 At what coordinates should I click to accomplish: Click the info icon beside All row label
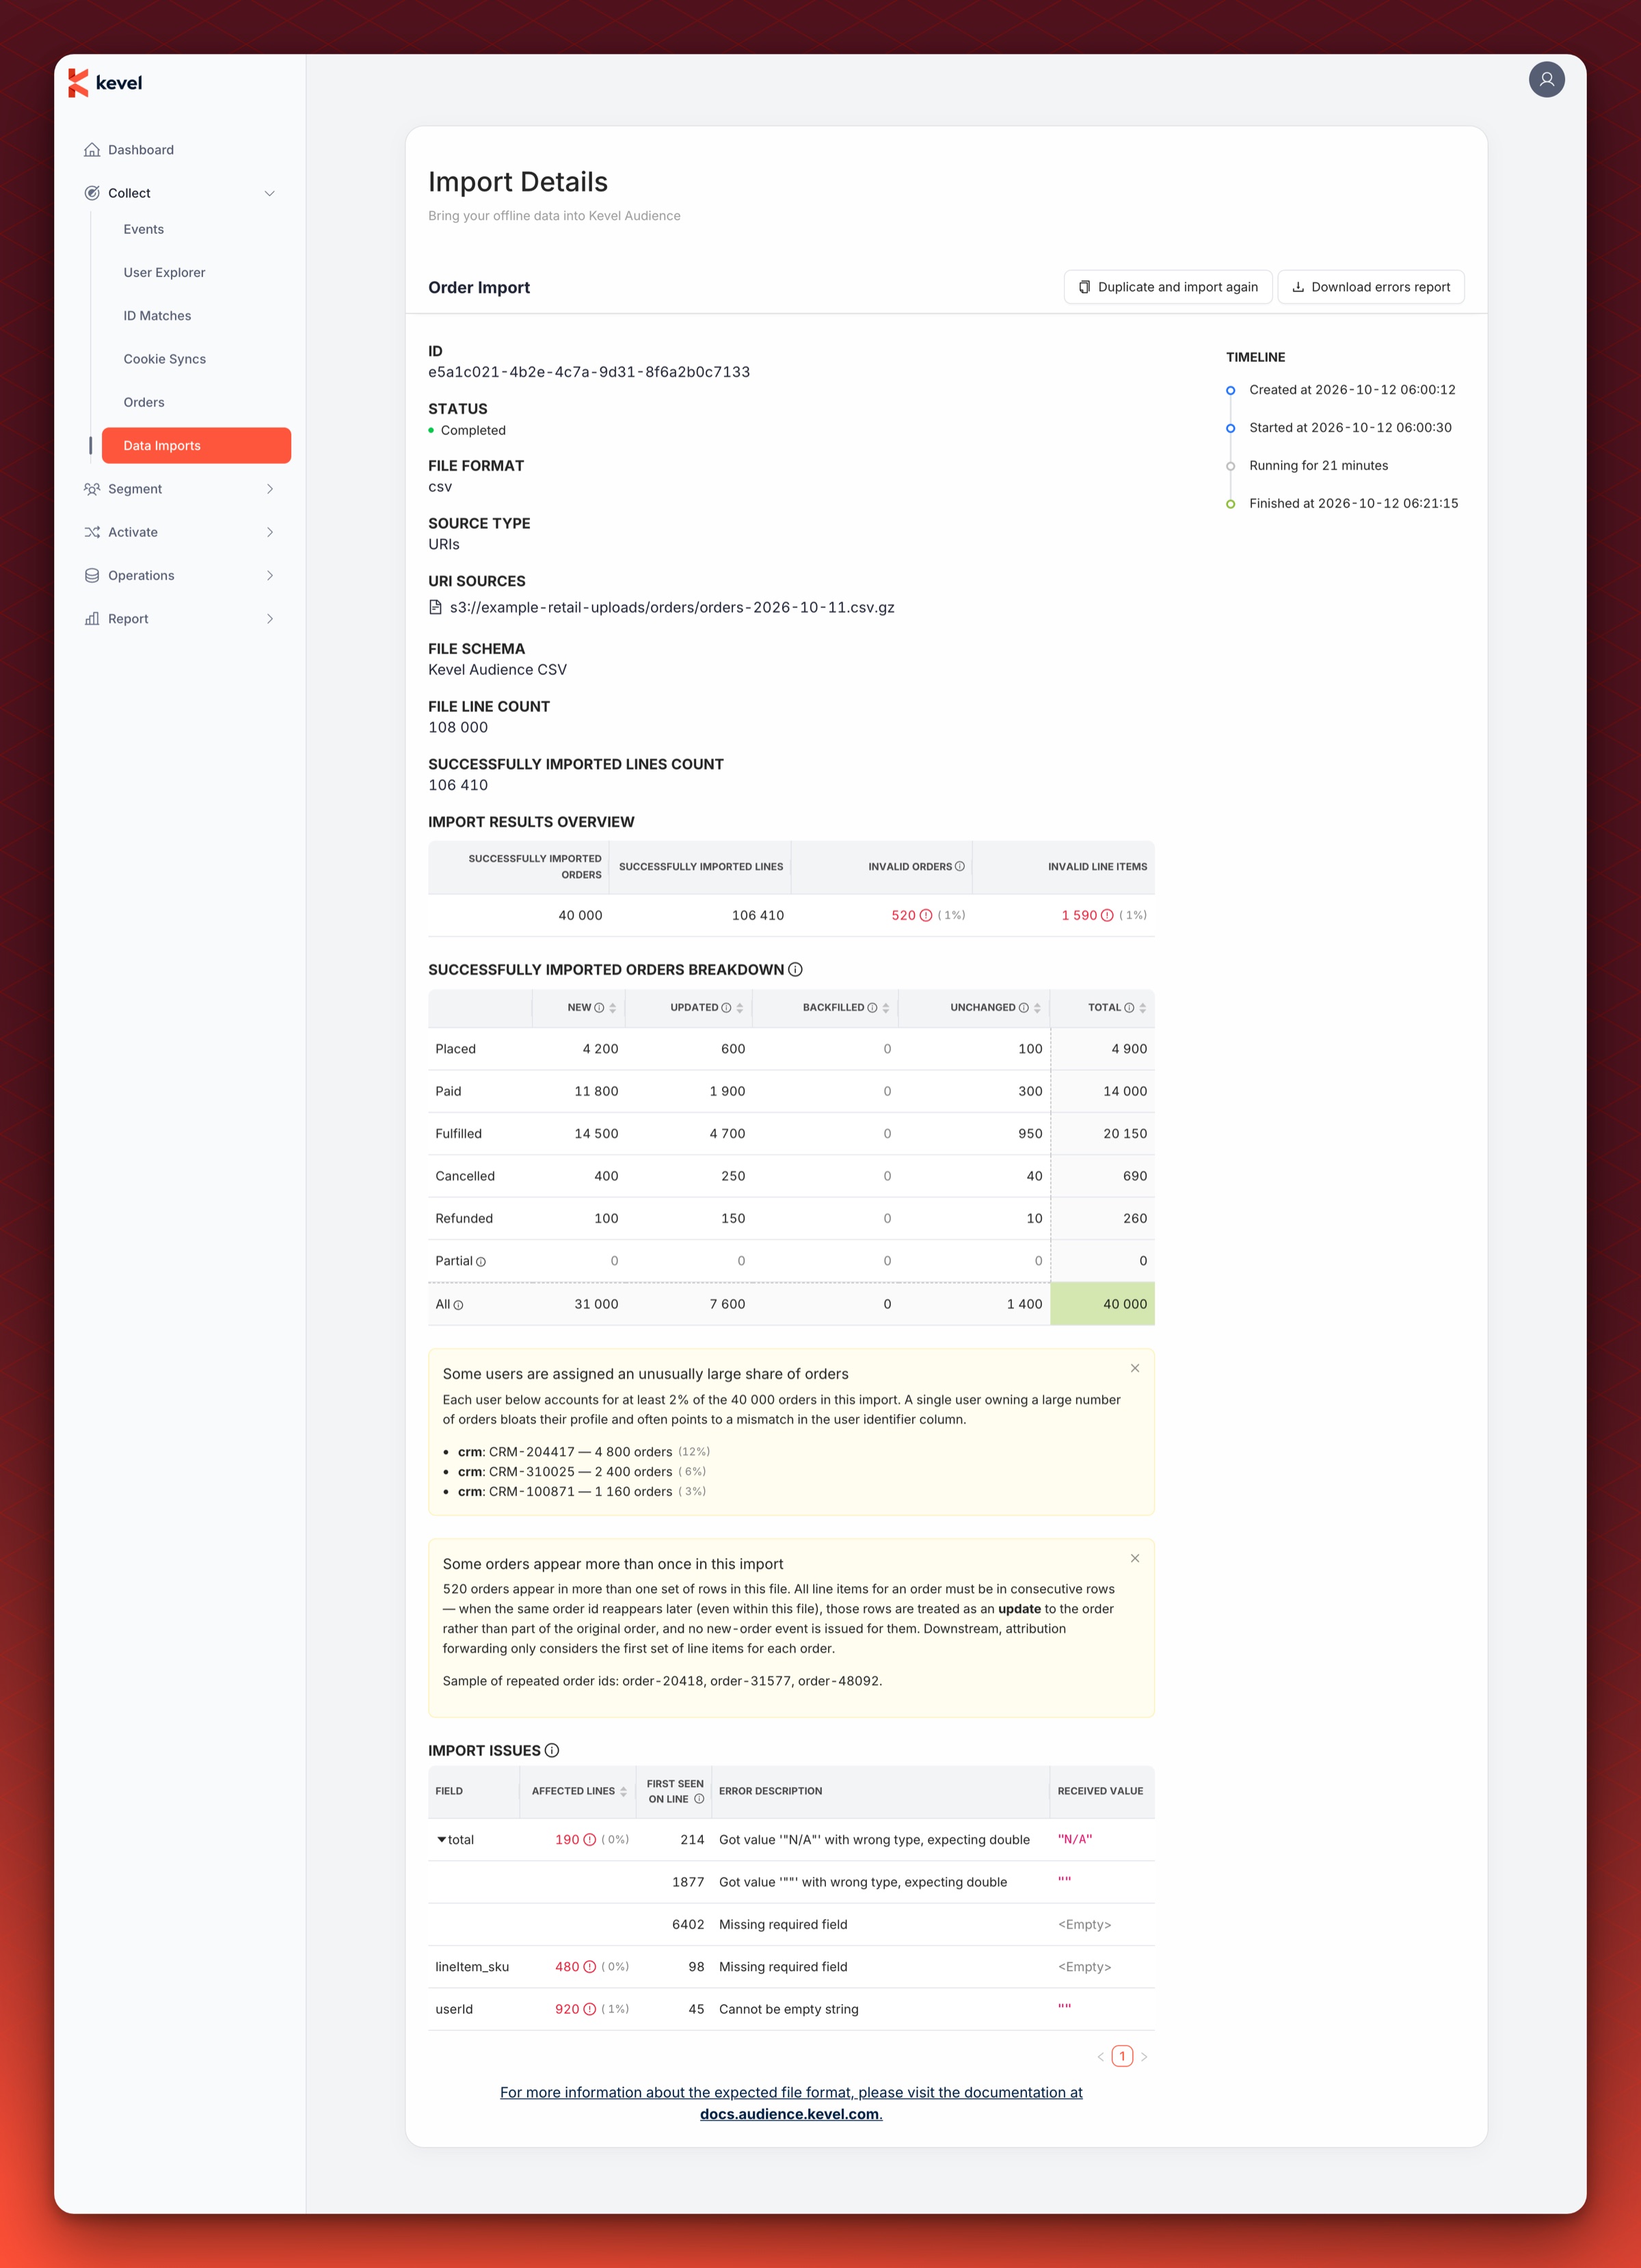[x=458, y=1305]
